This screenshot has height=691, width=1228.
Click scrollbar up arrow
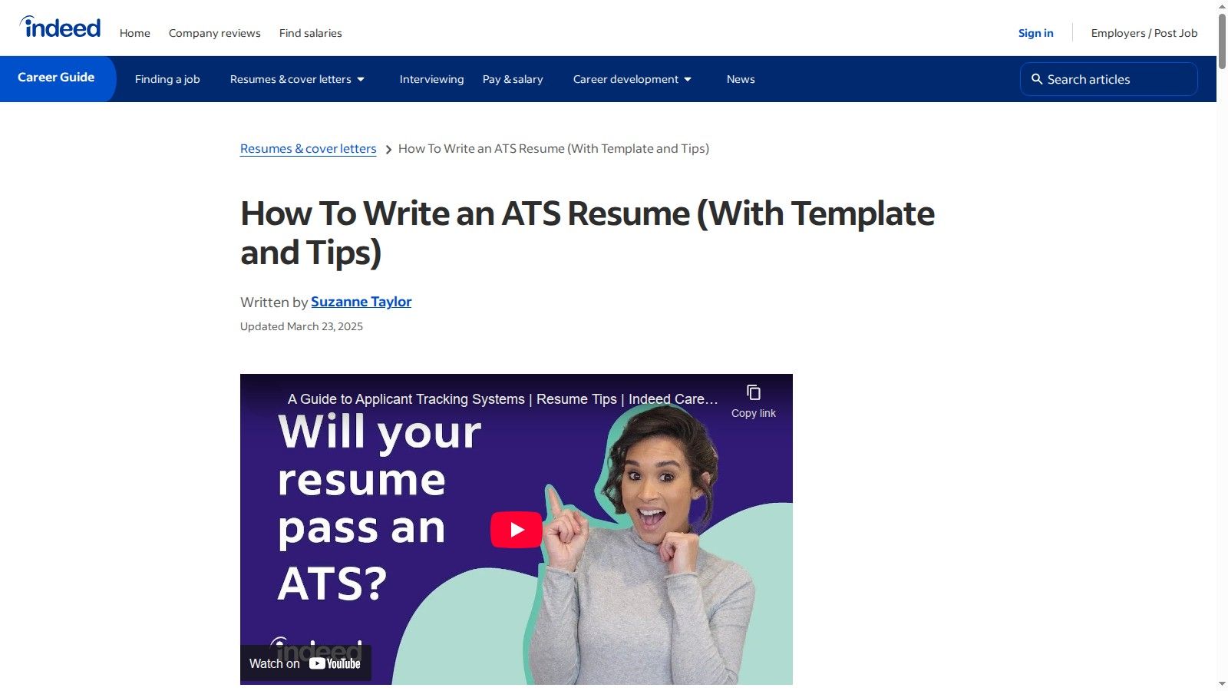[x=1222, y=6]
